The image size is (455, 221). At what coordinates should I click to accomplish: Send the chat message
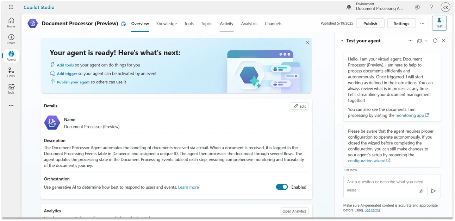click(433, 191)
